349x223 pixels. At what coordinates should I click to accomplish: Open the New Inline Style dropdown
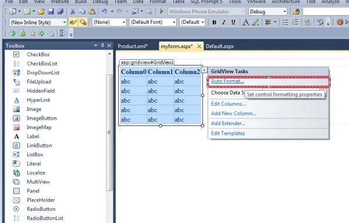pos(65,22)
